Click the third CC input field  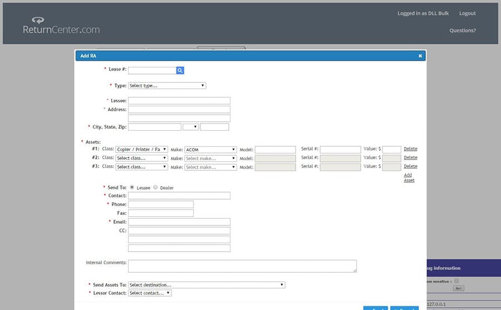tap(179, 248)
